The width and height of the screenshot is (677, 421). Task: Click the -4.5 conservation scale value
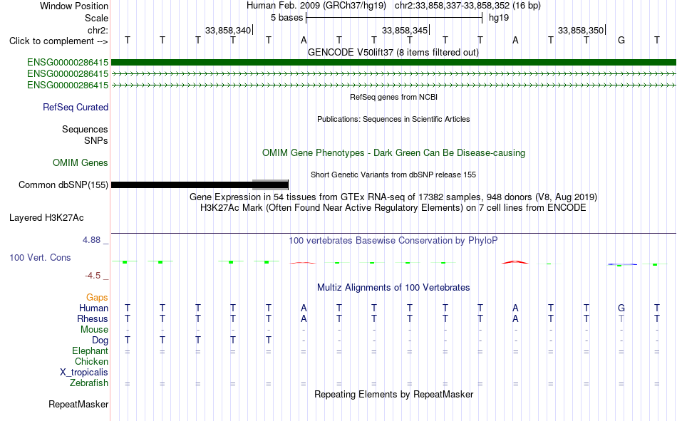93,276
